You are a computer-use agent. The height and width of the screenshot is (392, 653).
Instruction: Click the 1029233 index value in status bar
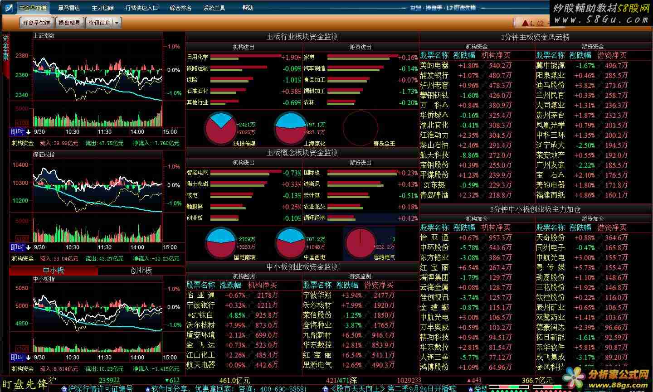click(x=409, y=381)
